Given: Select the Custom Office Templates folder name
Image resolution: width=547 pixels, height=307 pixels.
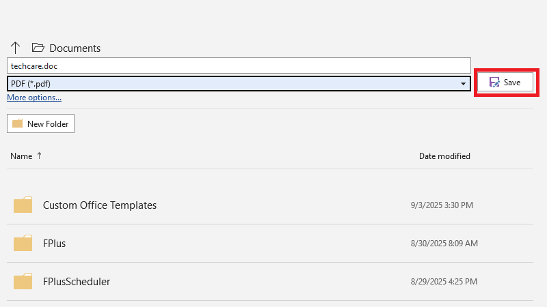Looking at the screenshot, I should click(x=100, y=205).
